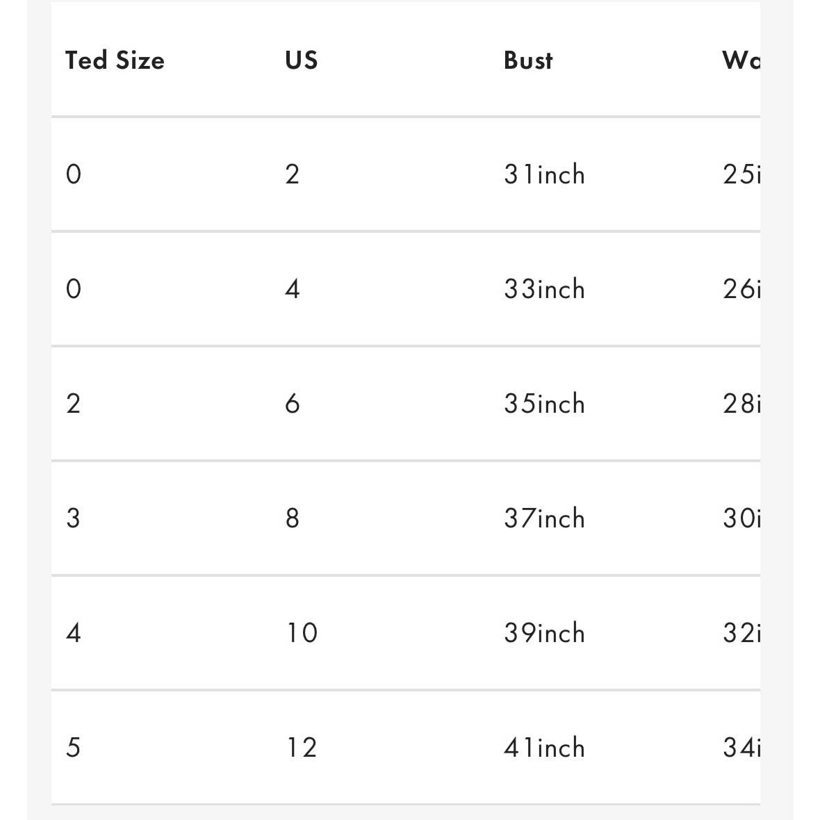
Task: Click Ted Size 5 cell
Action: (x=73, y=748)
